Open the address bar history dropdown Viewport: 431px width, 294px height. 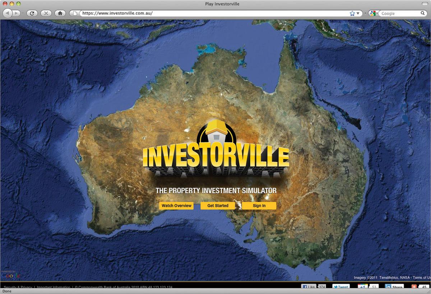click(358, 13)
